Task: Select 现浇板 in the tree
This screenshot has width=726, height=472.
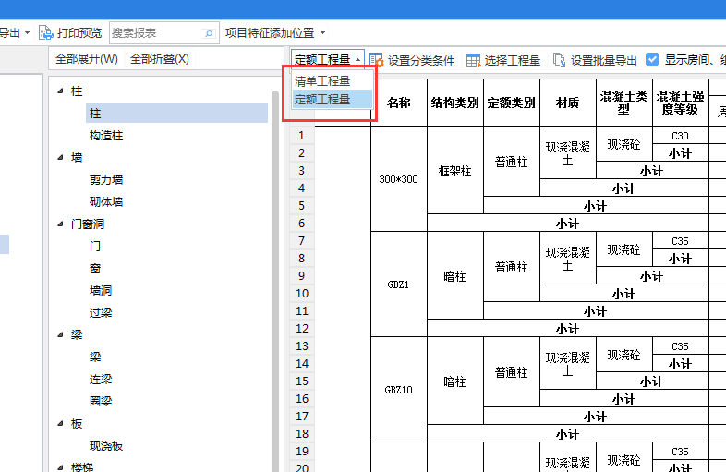Action: pyautogui.click(x=106, y=445)
